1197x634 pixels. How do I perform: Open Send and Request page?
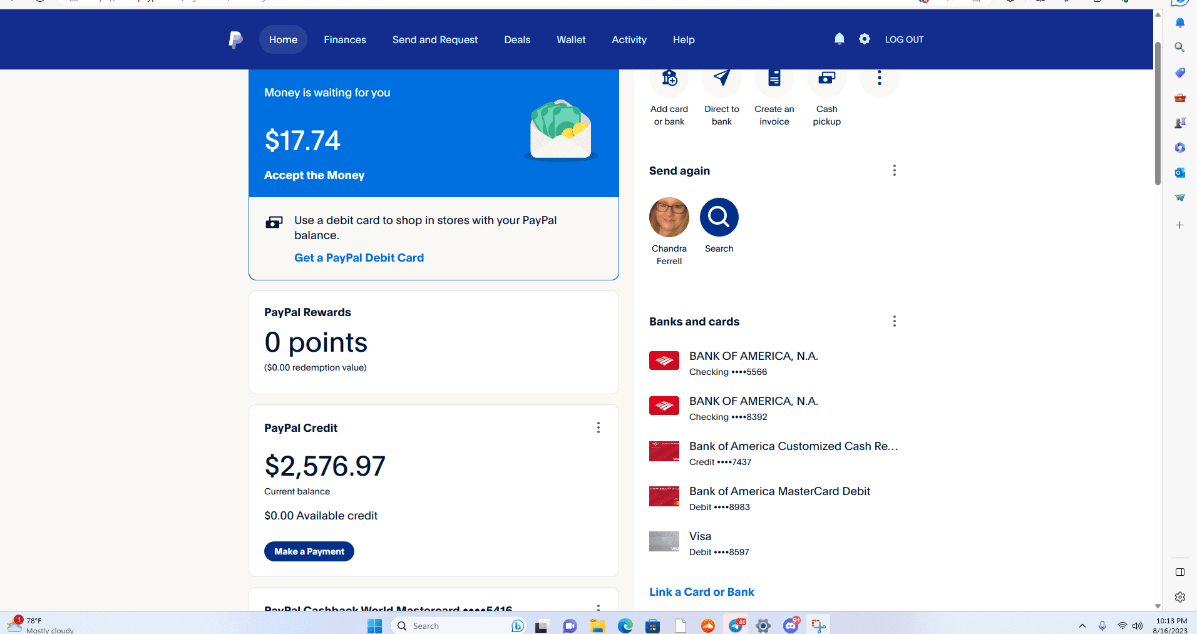click(435, 39)
